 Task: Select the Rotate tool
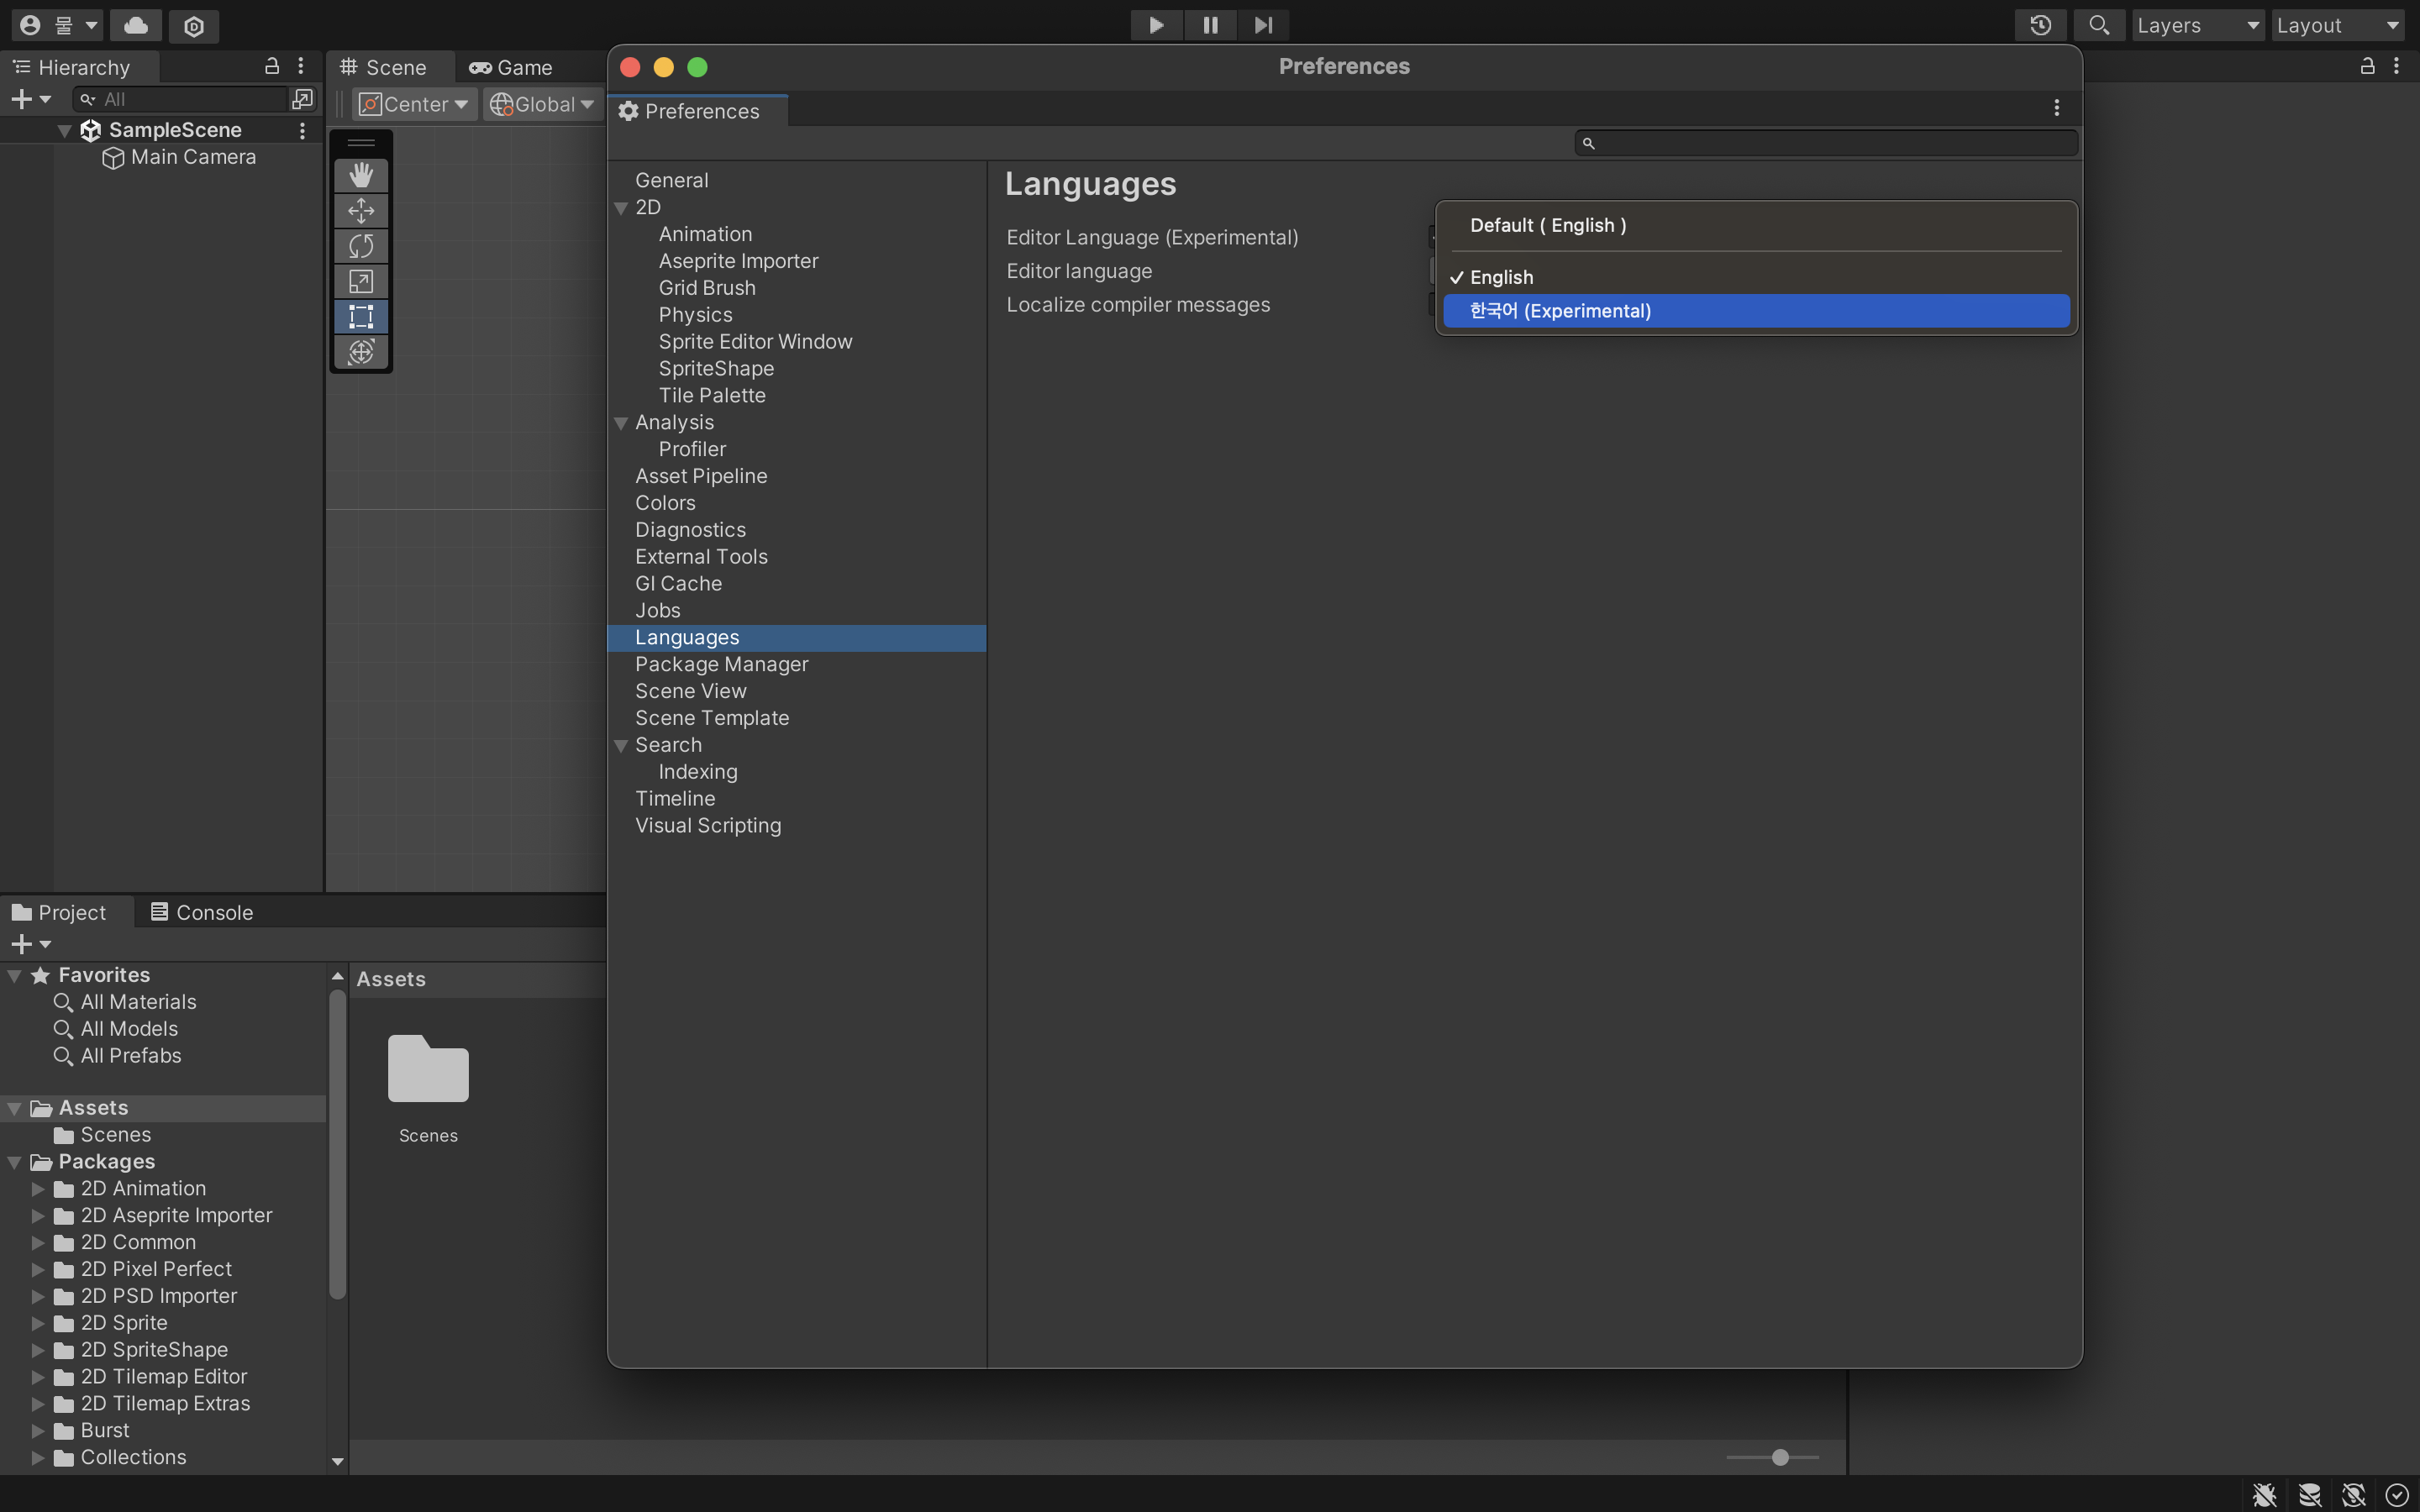(361, 246)
